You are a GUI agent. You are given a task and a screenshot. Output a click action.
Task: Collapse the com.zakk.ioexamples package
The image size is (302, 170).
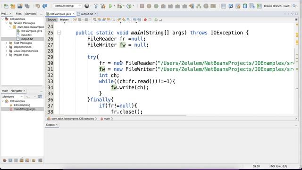coord(10,27)
